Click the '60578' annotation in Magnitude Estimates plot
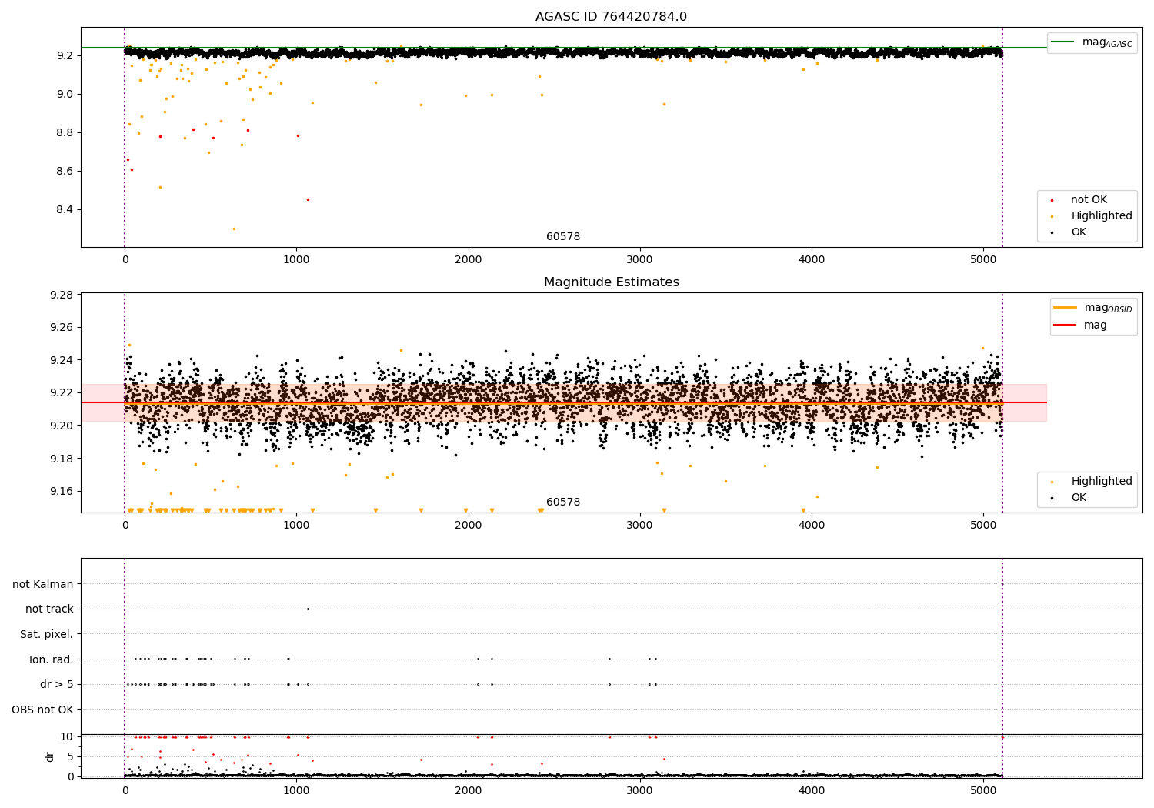Viewport: 1154px width, 808px height. (x=563, y=502)
